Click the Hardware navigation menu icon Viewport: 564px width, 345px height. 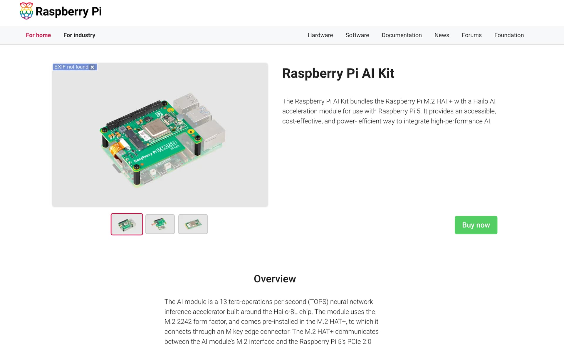point(320,35)
